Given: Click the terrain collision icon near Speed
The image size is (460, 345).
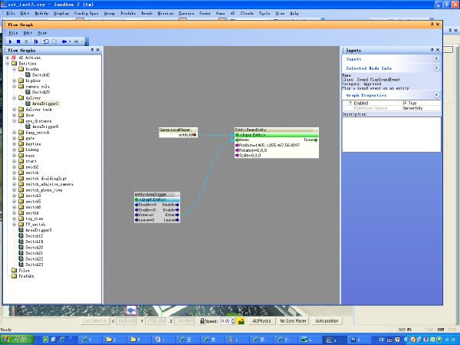Looking at the screenshot, I should pos(242,321).
